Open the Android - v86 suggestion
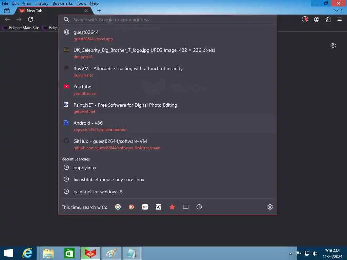The image size is (347, 260). (167, 126)
